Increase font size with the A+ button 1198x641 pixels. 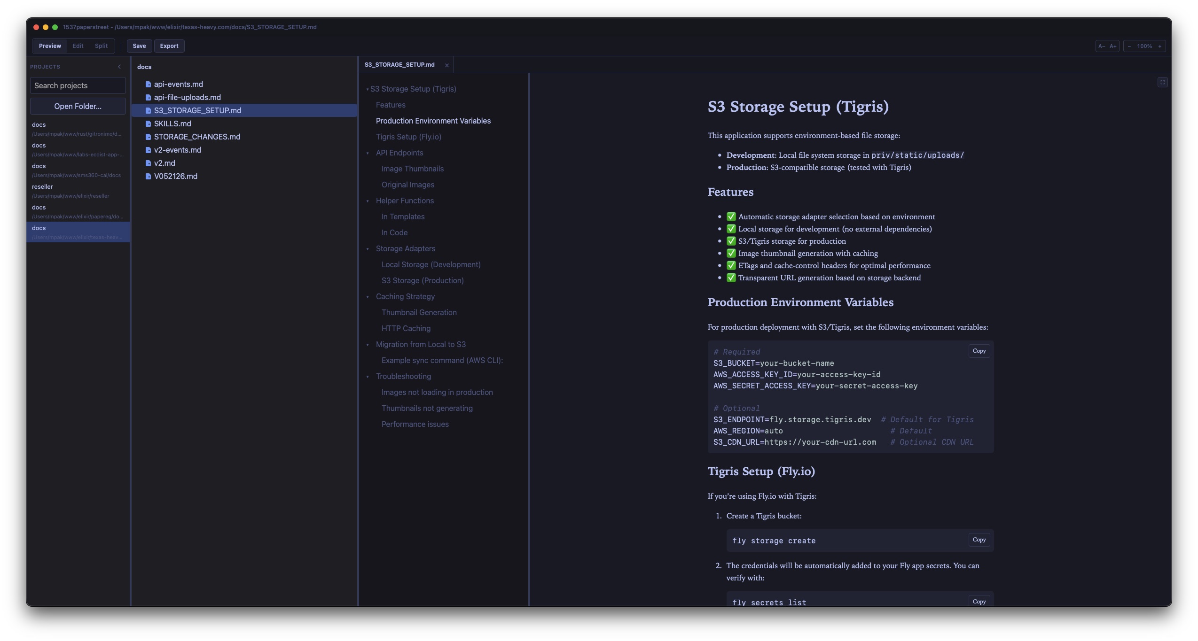(x=1113, y=46)
